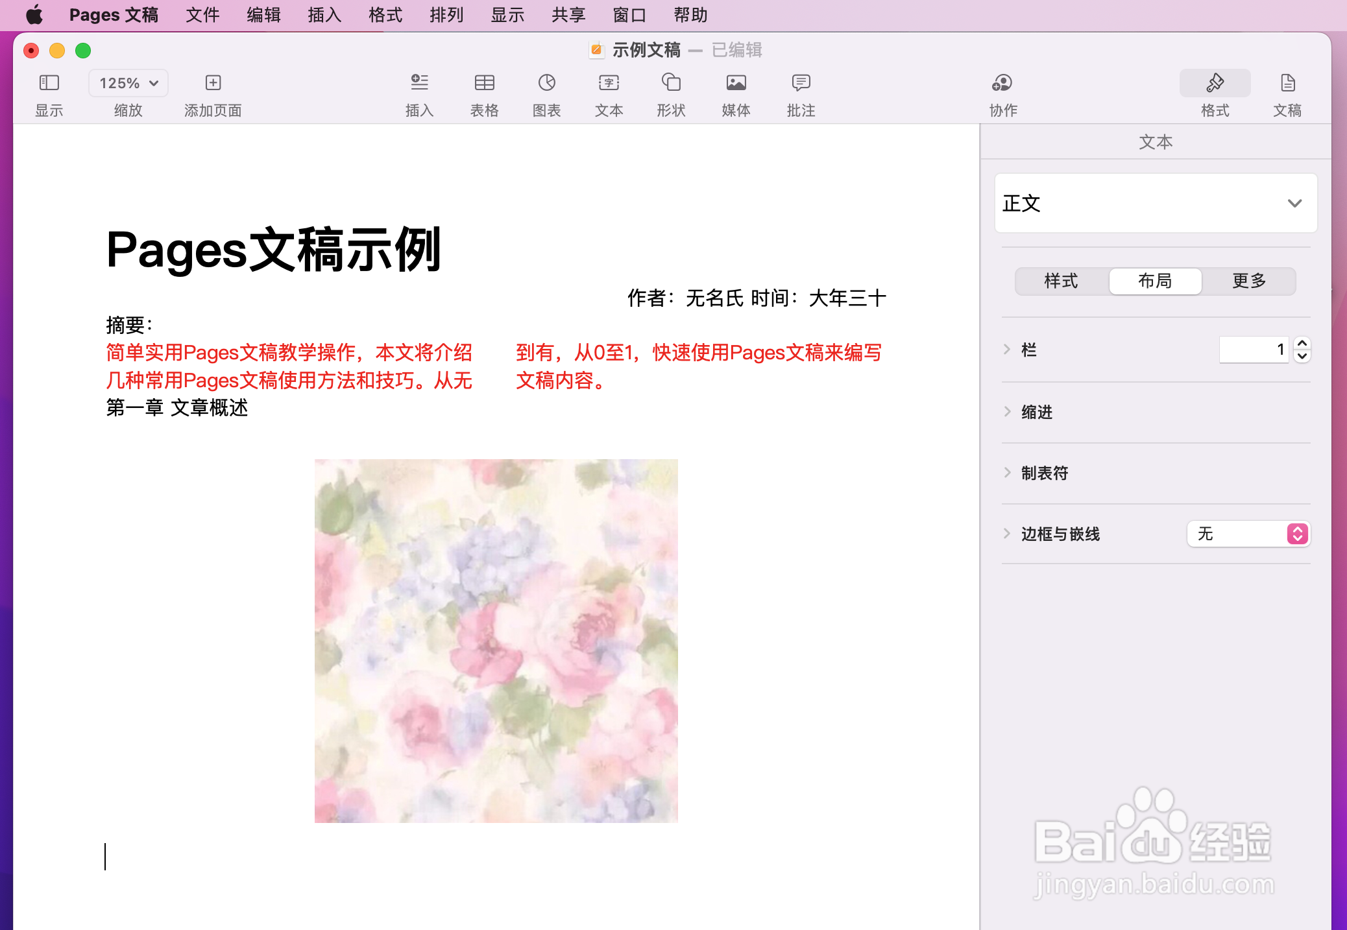Add a comment with 批注 icon
The height and width of the screenshot is (930, 1347).
[x=801, y=83]
